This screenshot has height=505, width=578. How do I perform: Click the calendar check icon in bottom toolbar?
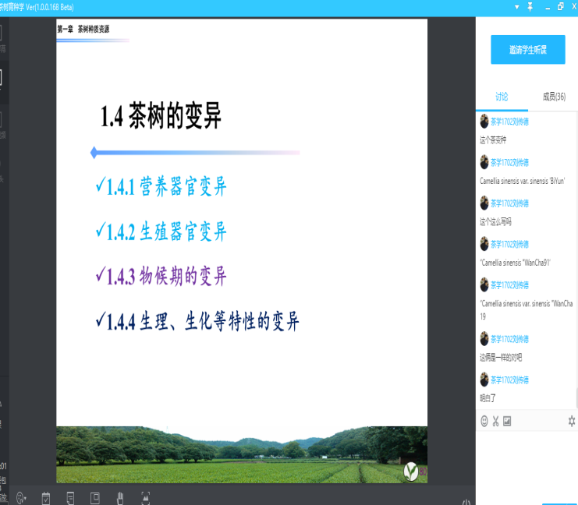[x=46, y=496]
